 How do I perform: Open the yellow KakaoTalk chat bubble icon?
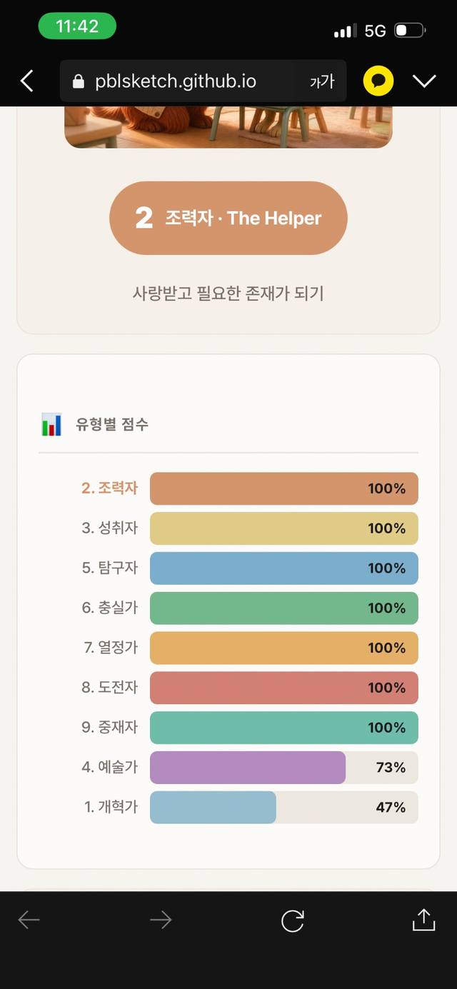(378, 81)
